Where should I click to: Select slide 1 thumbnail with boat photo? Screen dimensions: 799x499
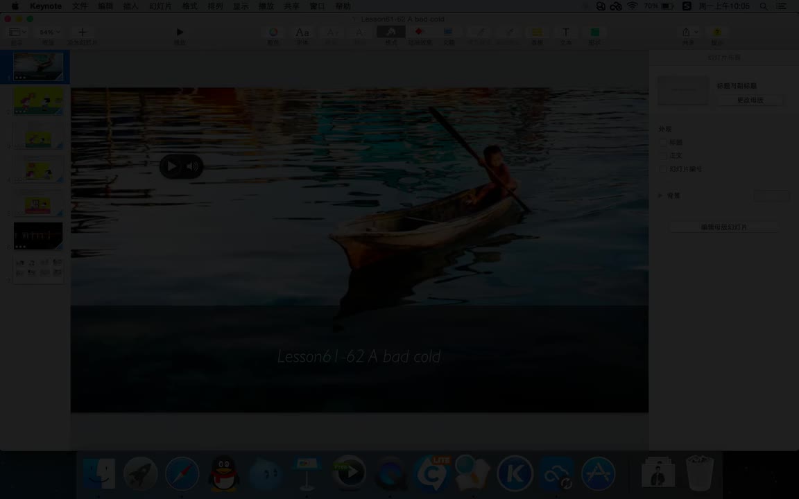[x=37, y=67]
